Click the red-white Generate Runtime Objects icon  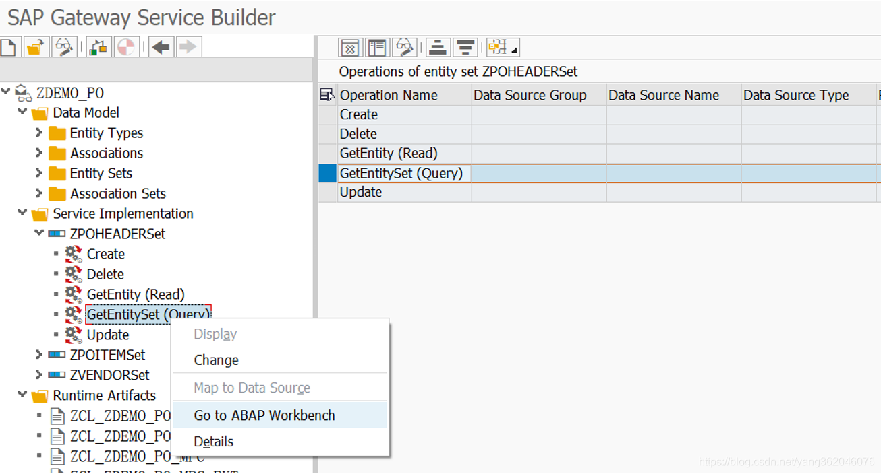point(125,47)
